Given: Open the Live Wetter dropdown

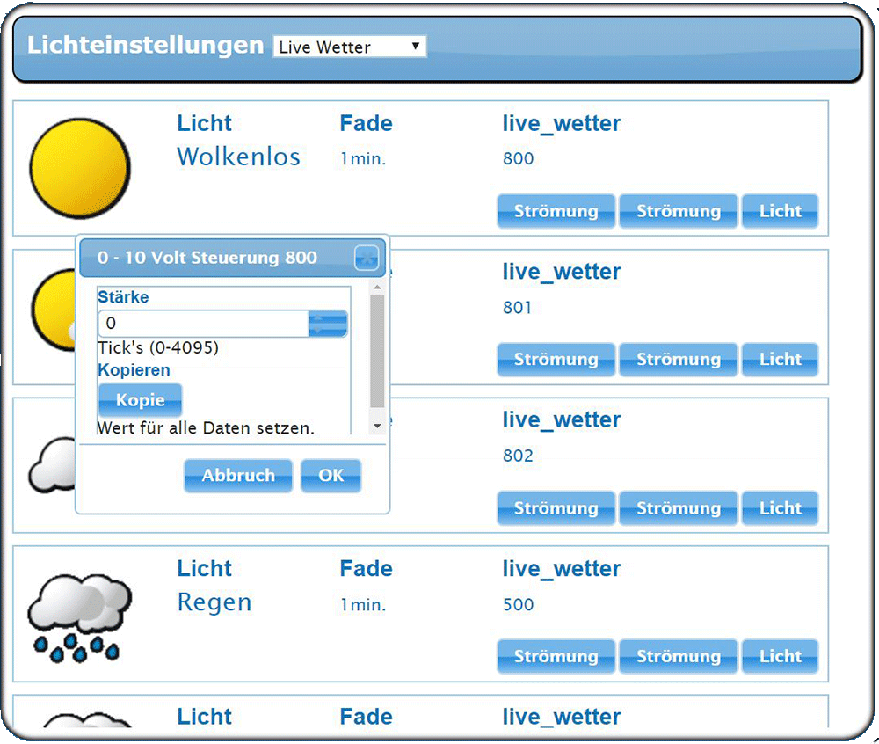Looking at the screenshot, I should click(x=349, y=46).
